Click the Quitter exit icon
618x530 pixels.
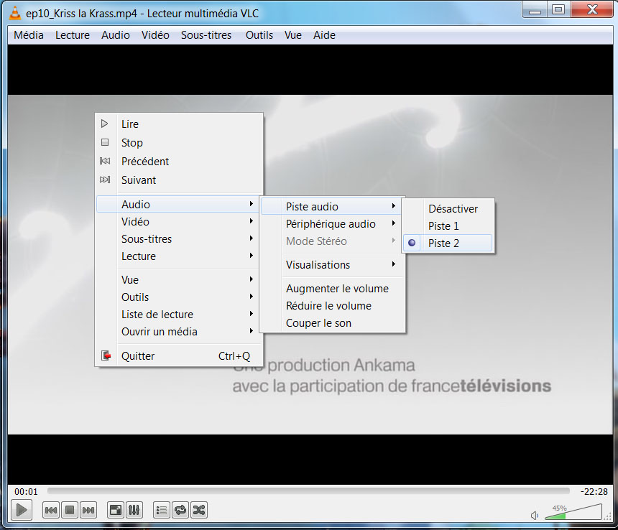click(x=106, y=355)
